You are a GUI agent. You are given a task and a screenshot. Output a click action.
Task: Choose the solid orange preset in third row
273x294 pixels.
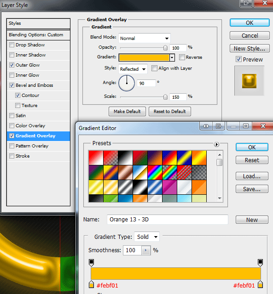click(199, 187)
